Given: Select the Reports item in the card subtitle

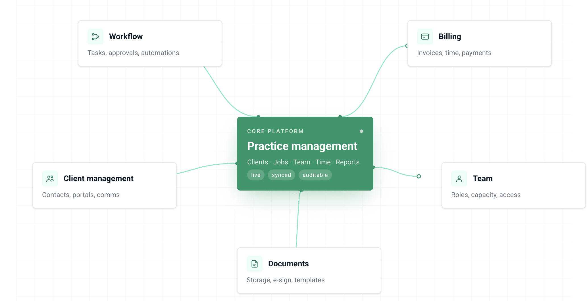Looking at the screenshot, I should coord(347,162).
